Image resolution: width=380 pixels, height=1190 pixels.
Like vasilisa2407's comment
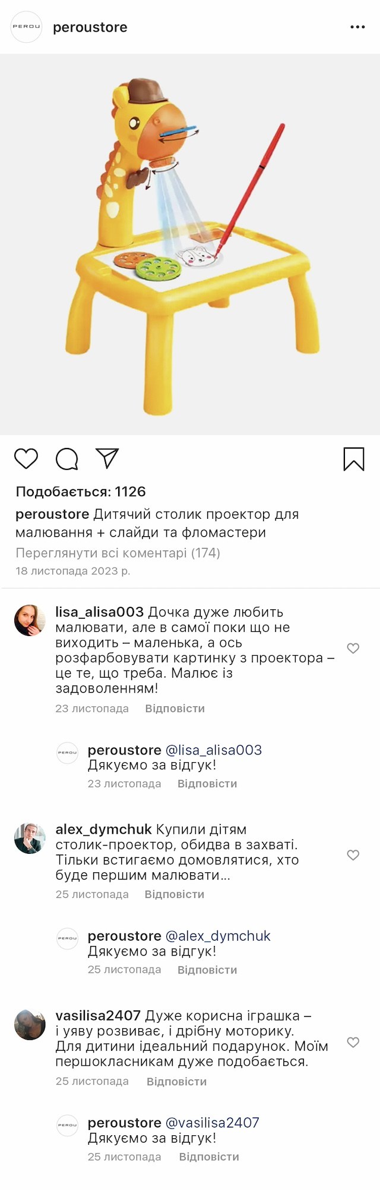pos(353,1042)
